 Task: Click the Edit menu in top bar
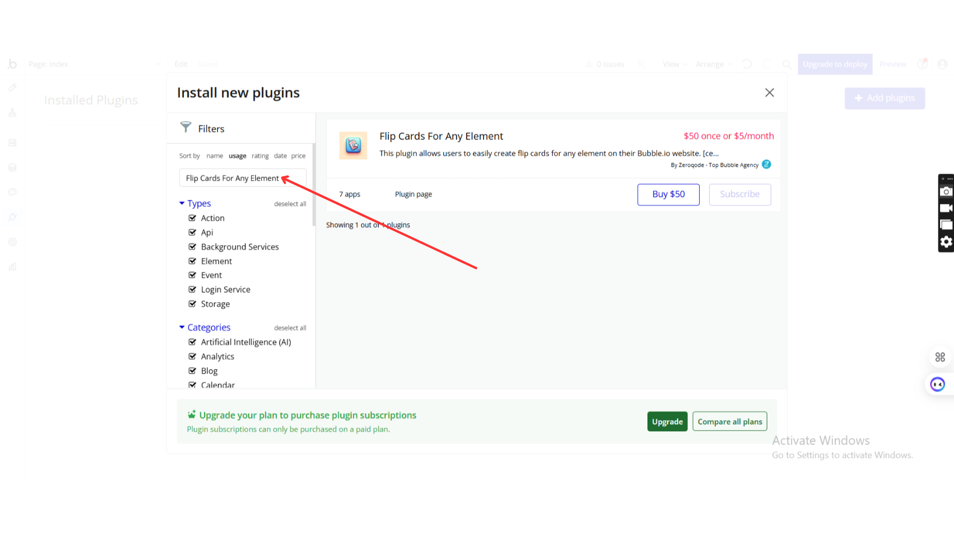[x=181, y=64]
